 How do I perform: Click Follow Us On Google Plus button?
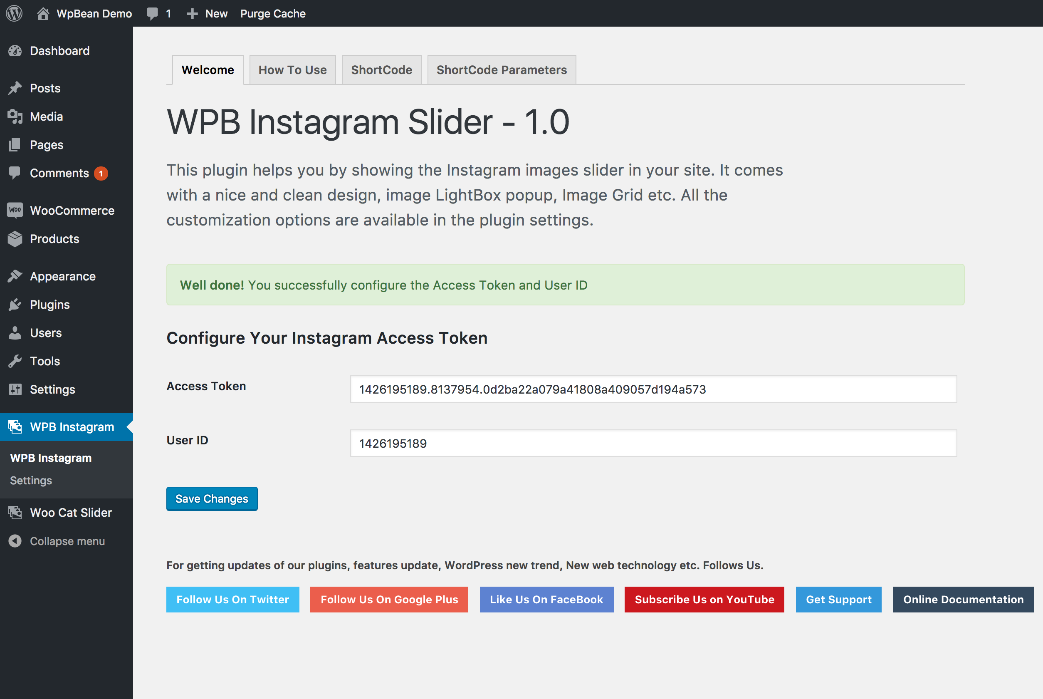[x=389, y=600]
